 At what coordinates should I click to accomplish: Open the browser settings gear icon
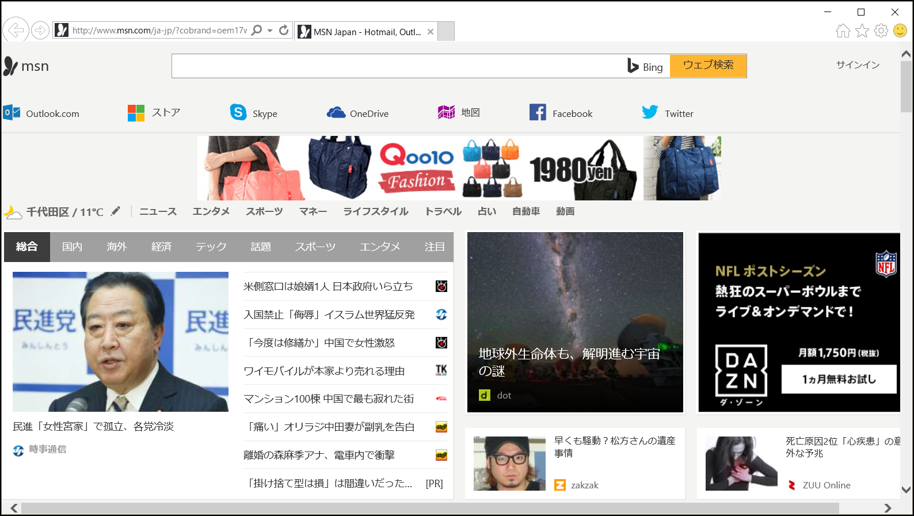tap(881, 31)
